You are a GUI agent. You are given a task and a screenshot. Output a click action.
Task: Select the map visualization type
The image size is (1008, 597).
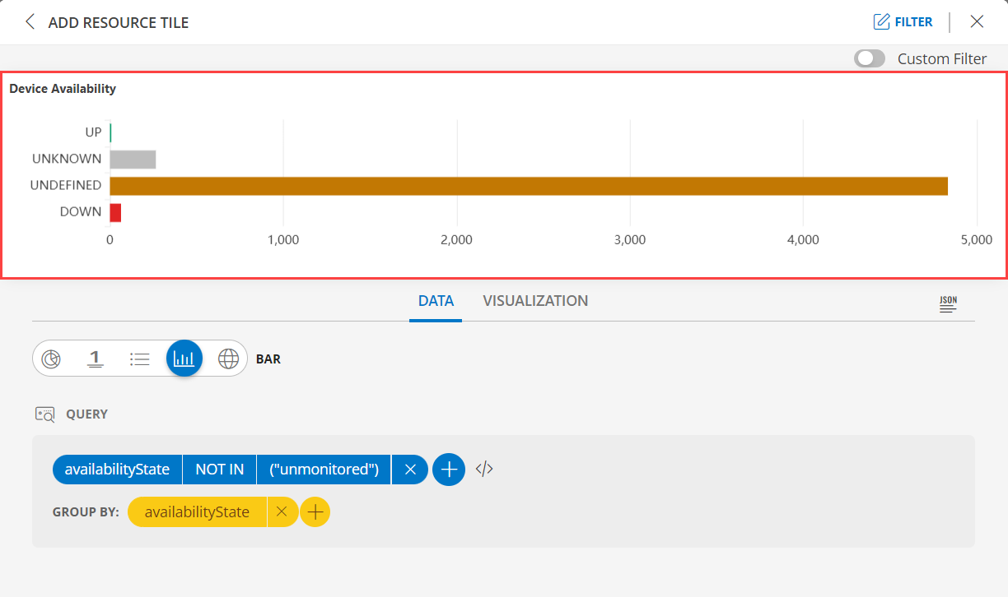228,358
